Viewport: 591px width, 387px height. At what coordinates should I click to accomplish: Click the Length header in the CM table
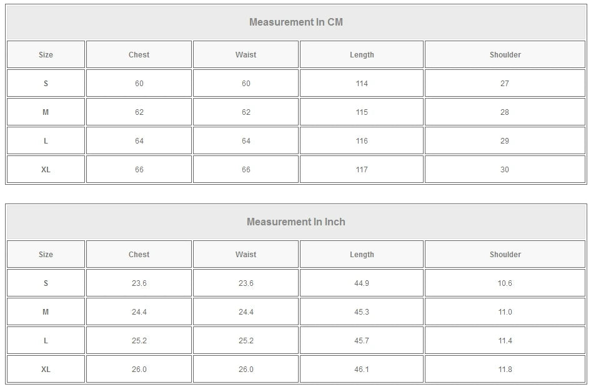pos(362,55)
